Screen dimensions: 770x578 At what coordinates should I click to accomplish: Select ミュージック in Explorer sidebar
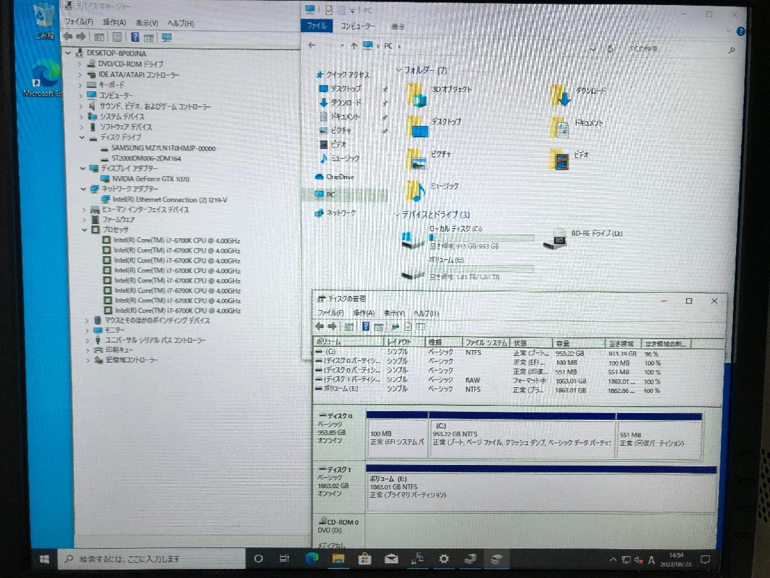(345, 158)
